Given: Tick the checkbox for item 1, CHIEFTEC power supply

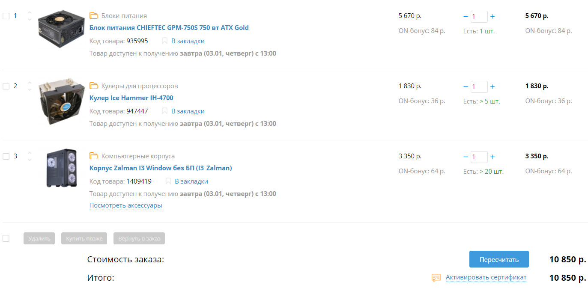Looking at the screenshot, I should tap(6, 16).
